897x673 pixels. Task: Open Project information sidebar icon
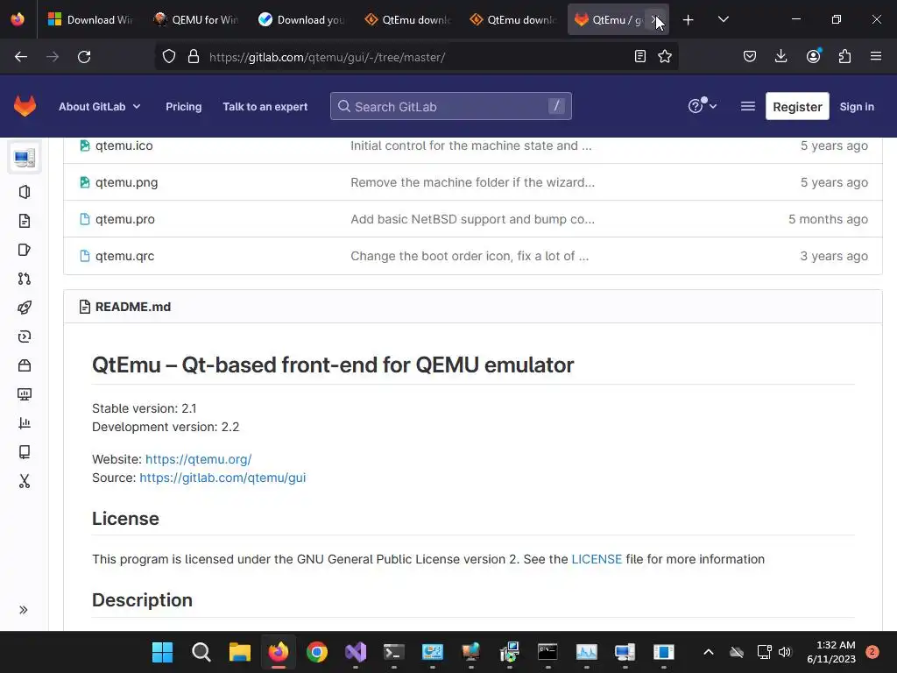(24, 192)
